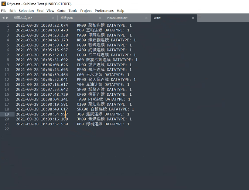Click the timestamp 10:03:22.074
Image resolution: width=249 pixels, height=190 pixels.
[54, 25]
